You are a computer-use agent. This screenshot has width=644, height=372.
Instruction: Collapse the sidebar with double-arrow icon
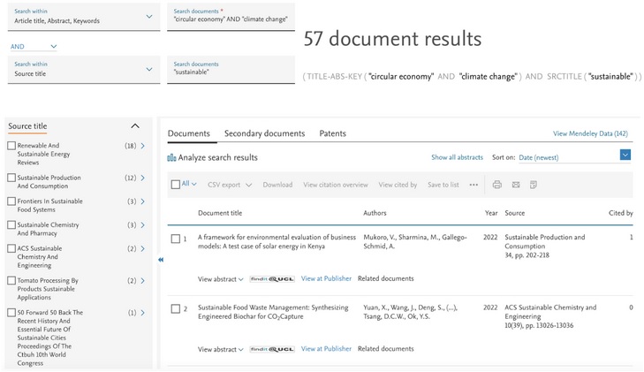click(x=161, y=260)
